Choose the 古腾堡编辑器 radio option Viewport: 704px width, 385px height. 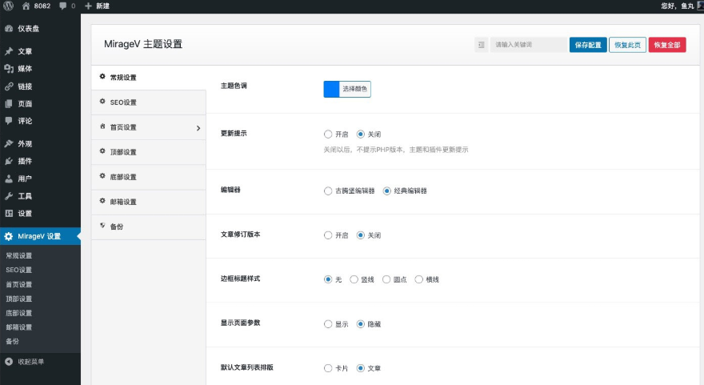pyautogui.click(x=328, y=190)
